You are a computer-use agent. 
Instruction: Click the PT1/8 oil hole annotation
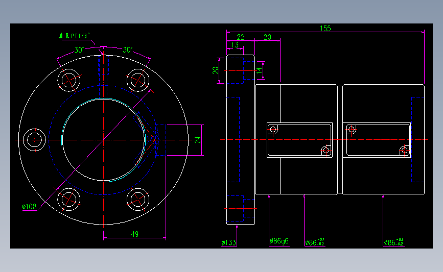(x=75, y=36)
